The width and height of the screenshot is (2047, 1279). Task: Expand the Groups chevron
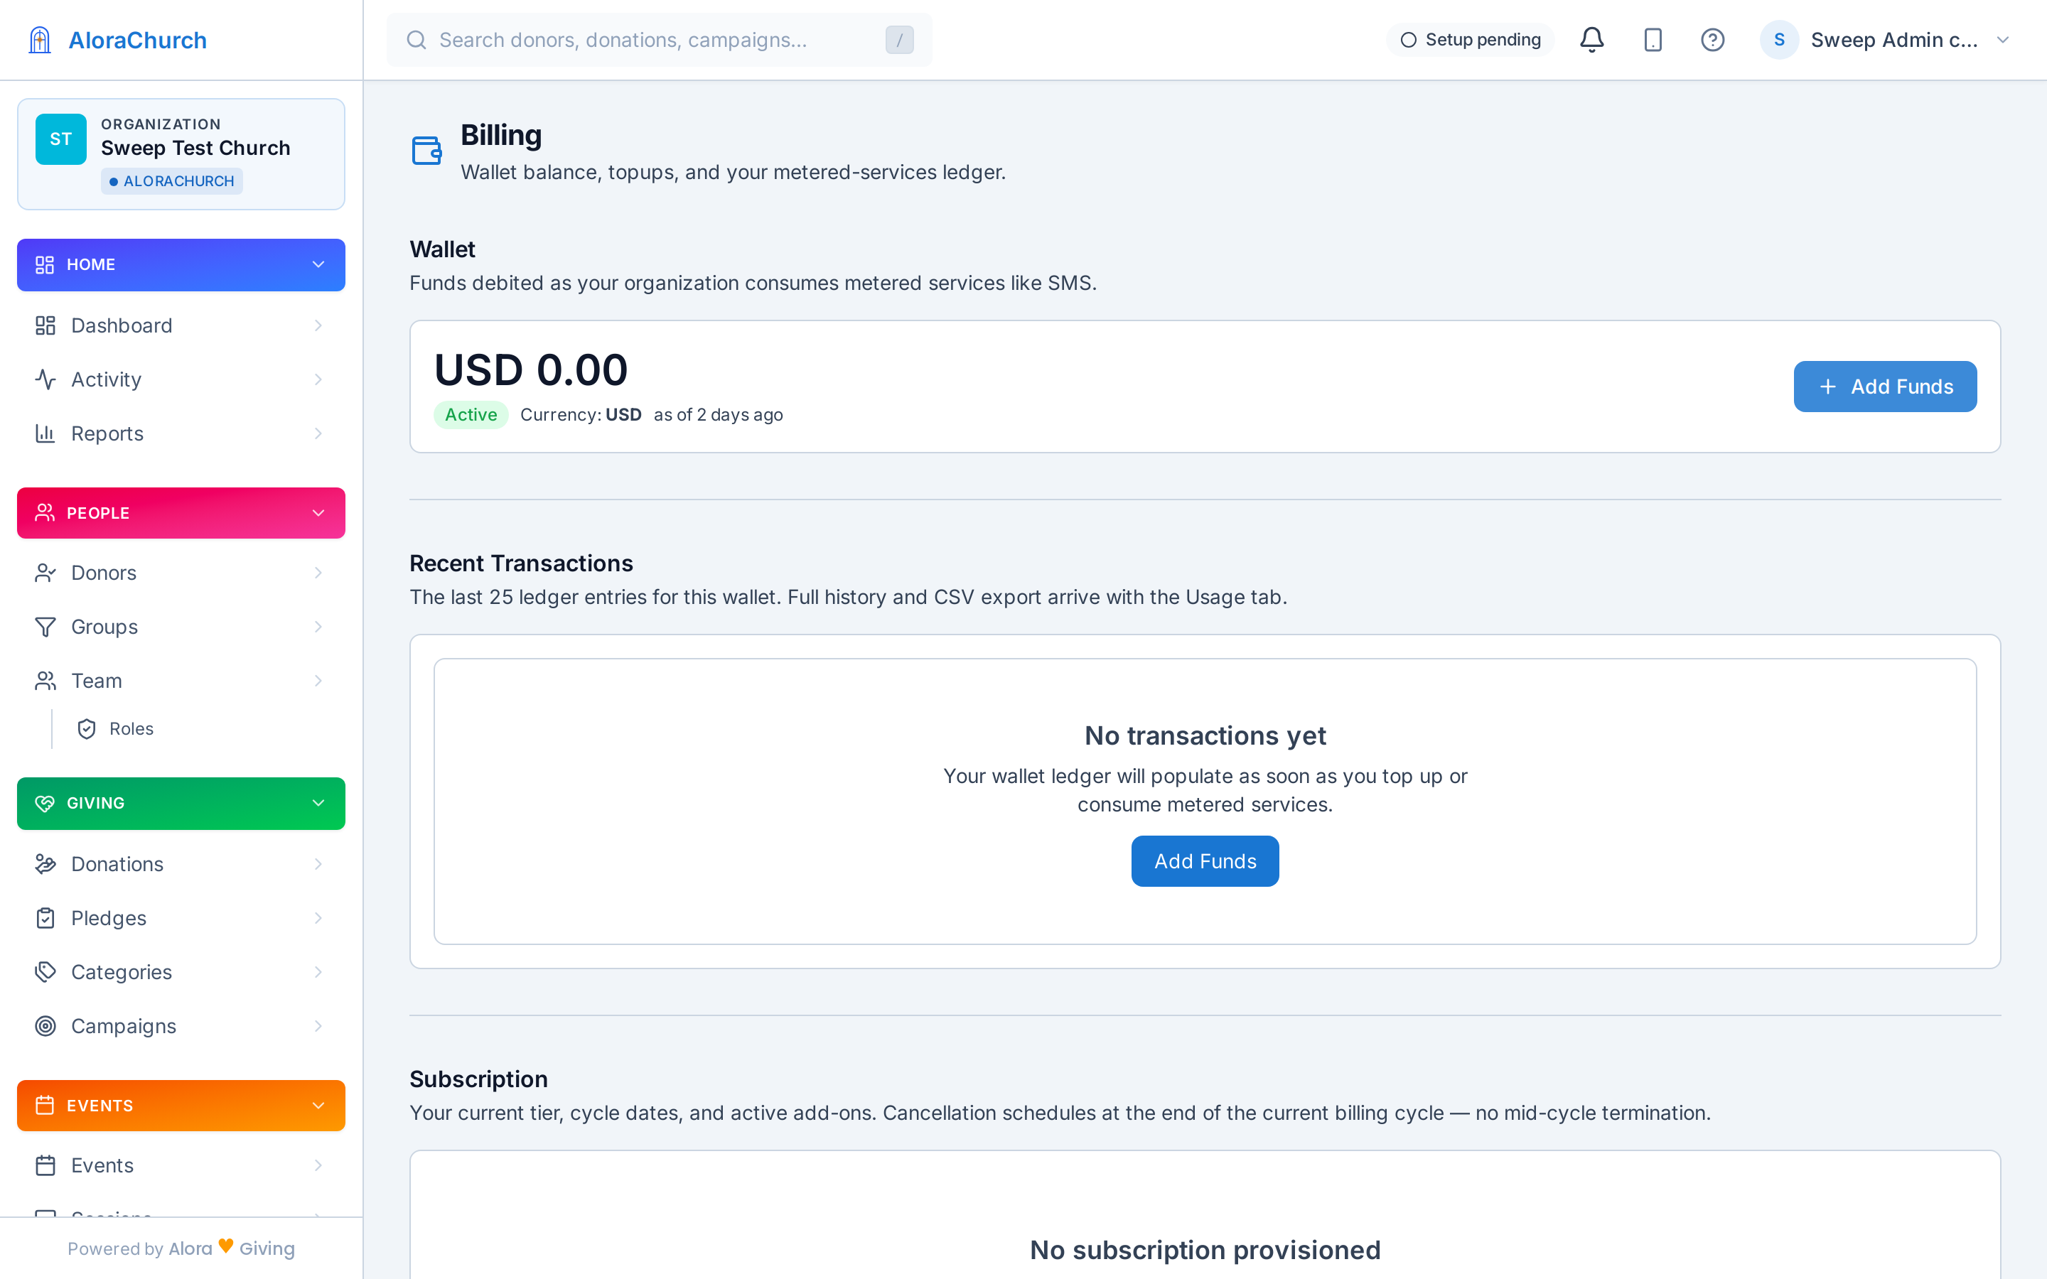click(318, 627)
